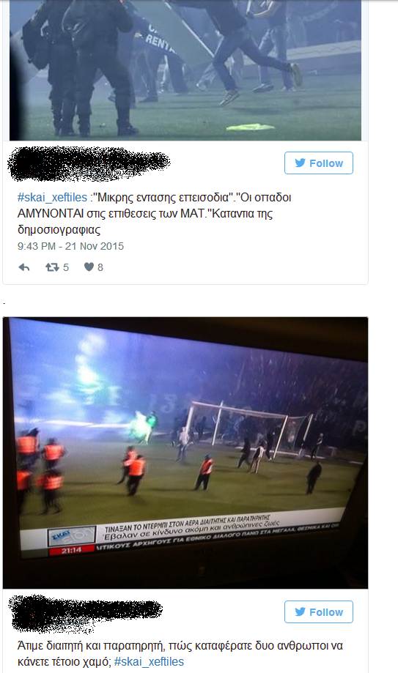Open the TV screen photo showing the goalpost
The height and width of the screenshot is (673, 398).
click(185, 453)
